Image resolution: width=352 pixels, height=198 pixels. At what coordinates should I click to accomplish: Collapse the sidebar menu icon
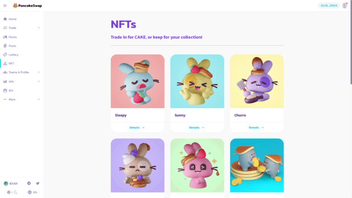tap(5, 5)
